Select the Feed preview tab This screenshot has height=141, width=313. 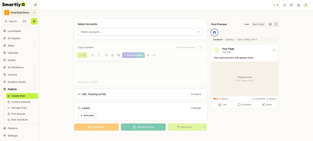tap(247, 24)
